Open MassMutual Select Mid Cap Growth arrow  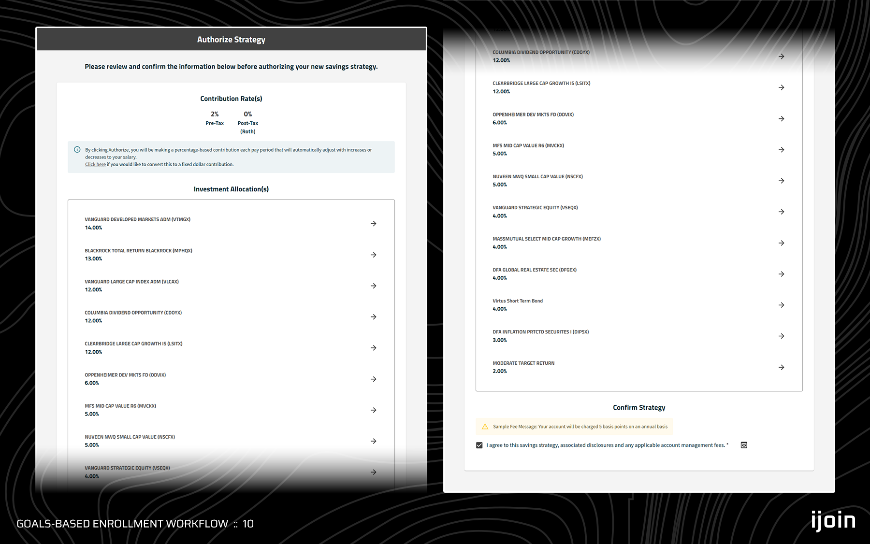[781, 243]
